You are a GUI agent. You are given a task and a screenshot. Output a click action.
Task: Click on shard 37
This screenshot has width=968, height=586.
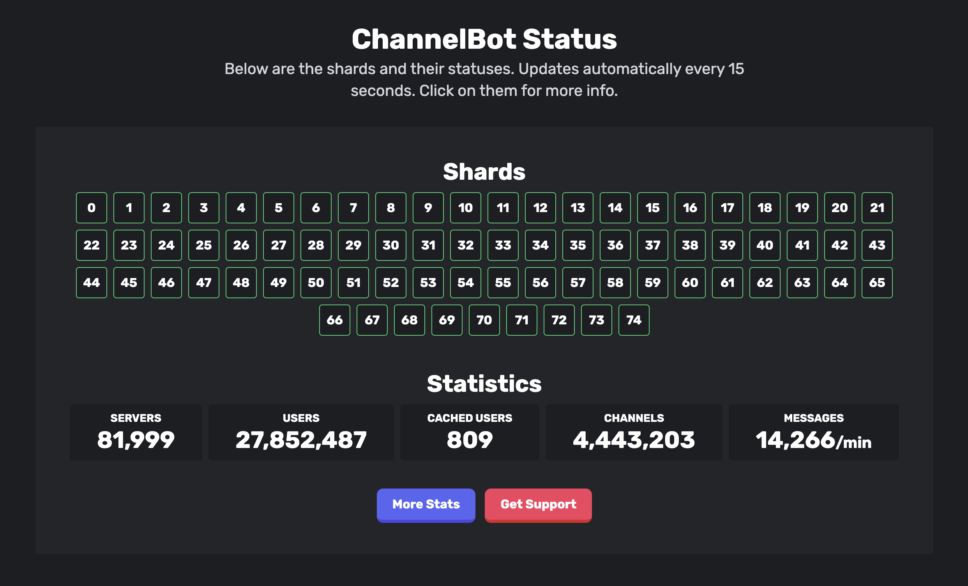(x=652, y=245)
